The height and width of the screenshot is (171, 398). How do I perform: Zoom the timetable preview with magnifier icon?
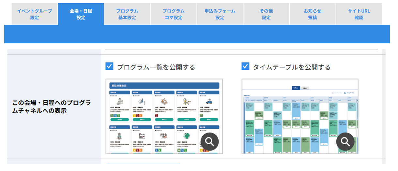(345, 141)
